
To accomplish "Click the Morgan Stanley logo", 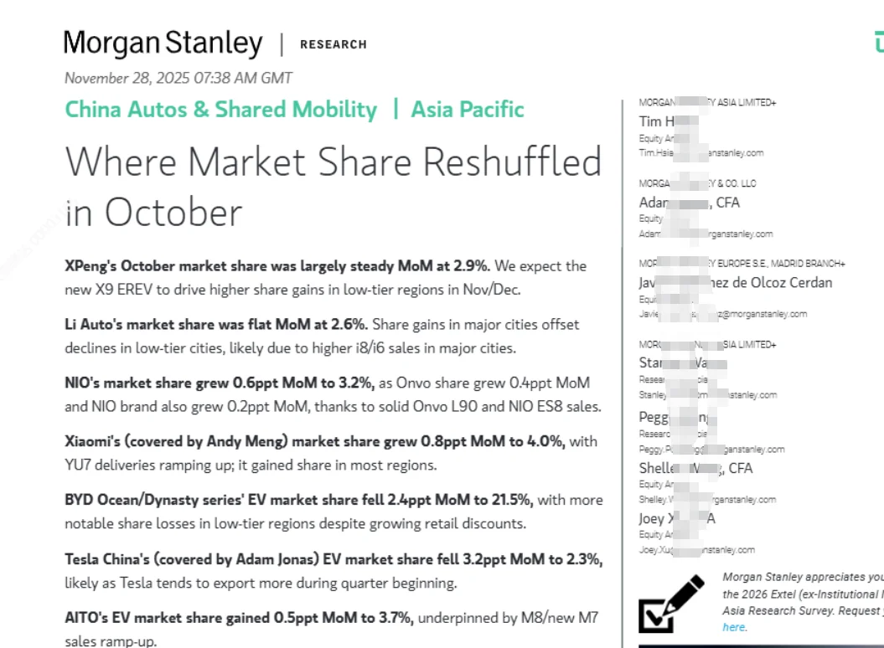I will [163, 44].
